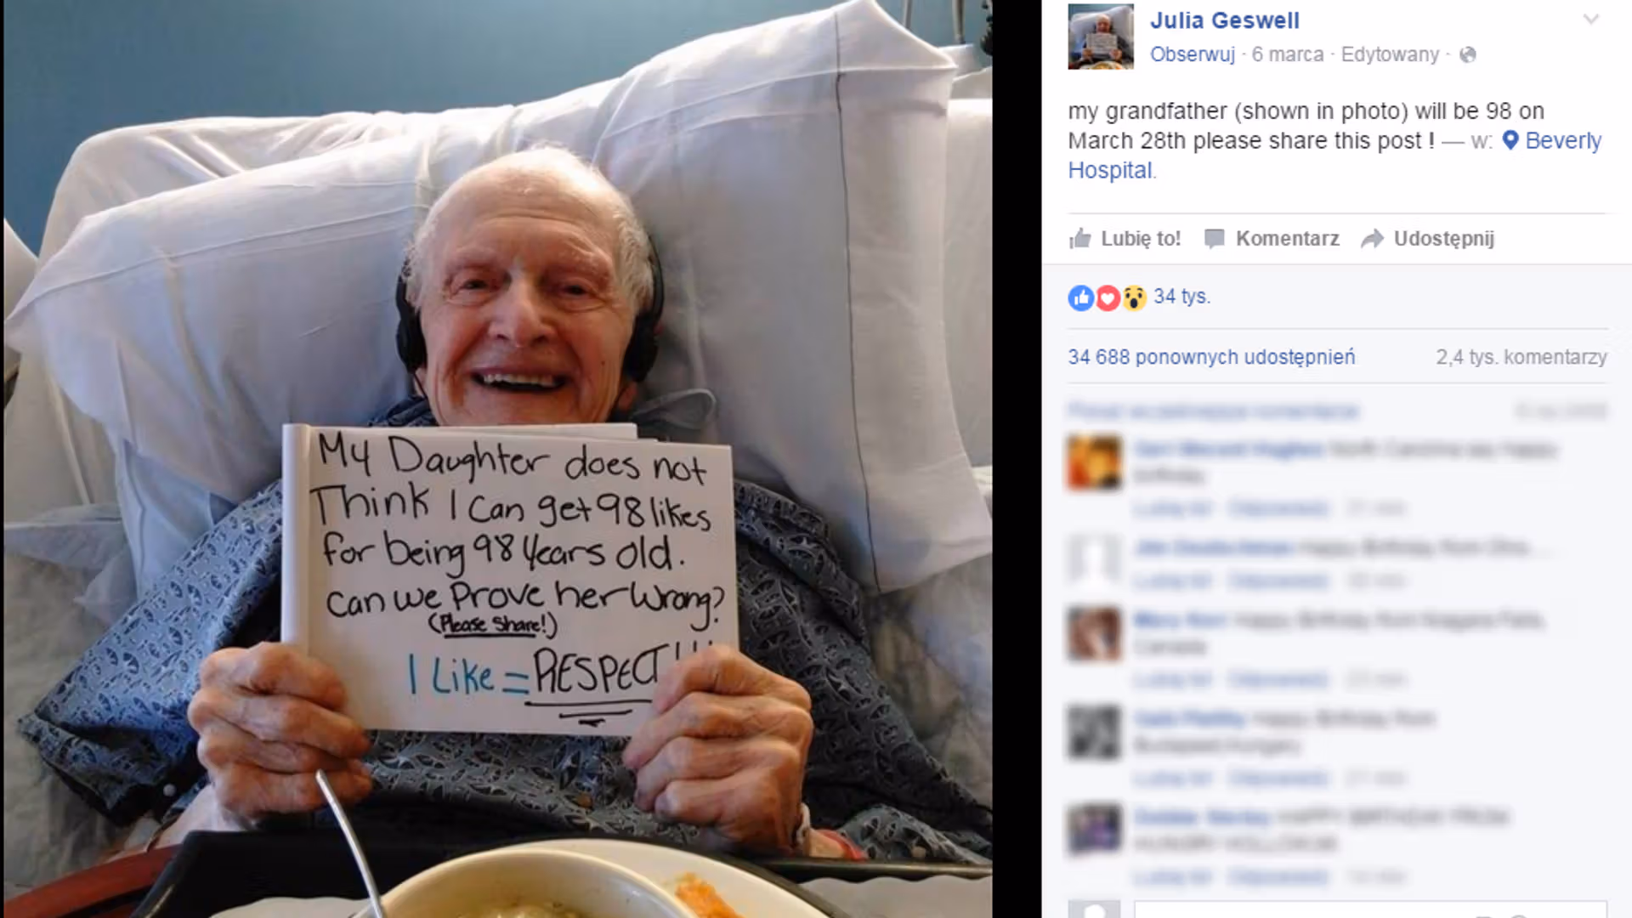The width and height of the screenshot is (1632, 918).
Task: Open the post options chevron menu
Action: 1591,20
